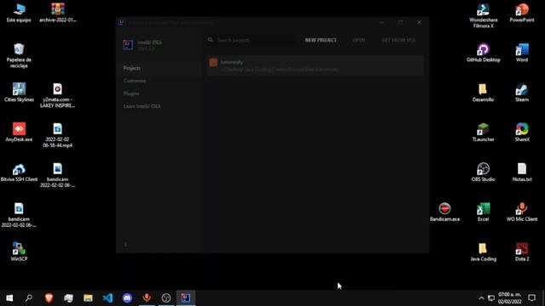Show hidden system tray icons
Image resolution: width=545 pixels, height=306 pixels.
point(481,298)
